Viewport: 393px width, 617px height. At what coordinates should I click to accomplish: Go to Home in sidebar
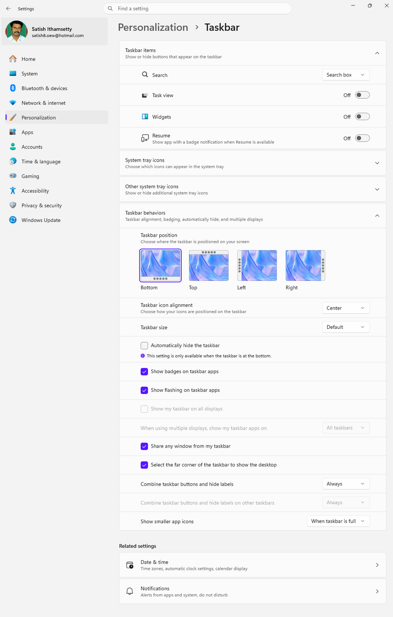tap(56, 59)
